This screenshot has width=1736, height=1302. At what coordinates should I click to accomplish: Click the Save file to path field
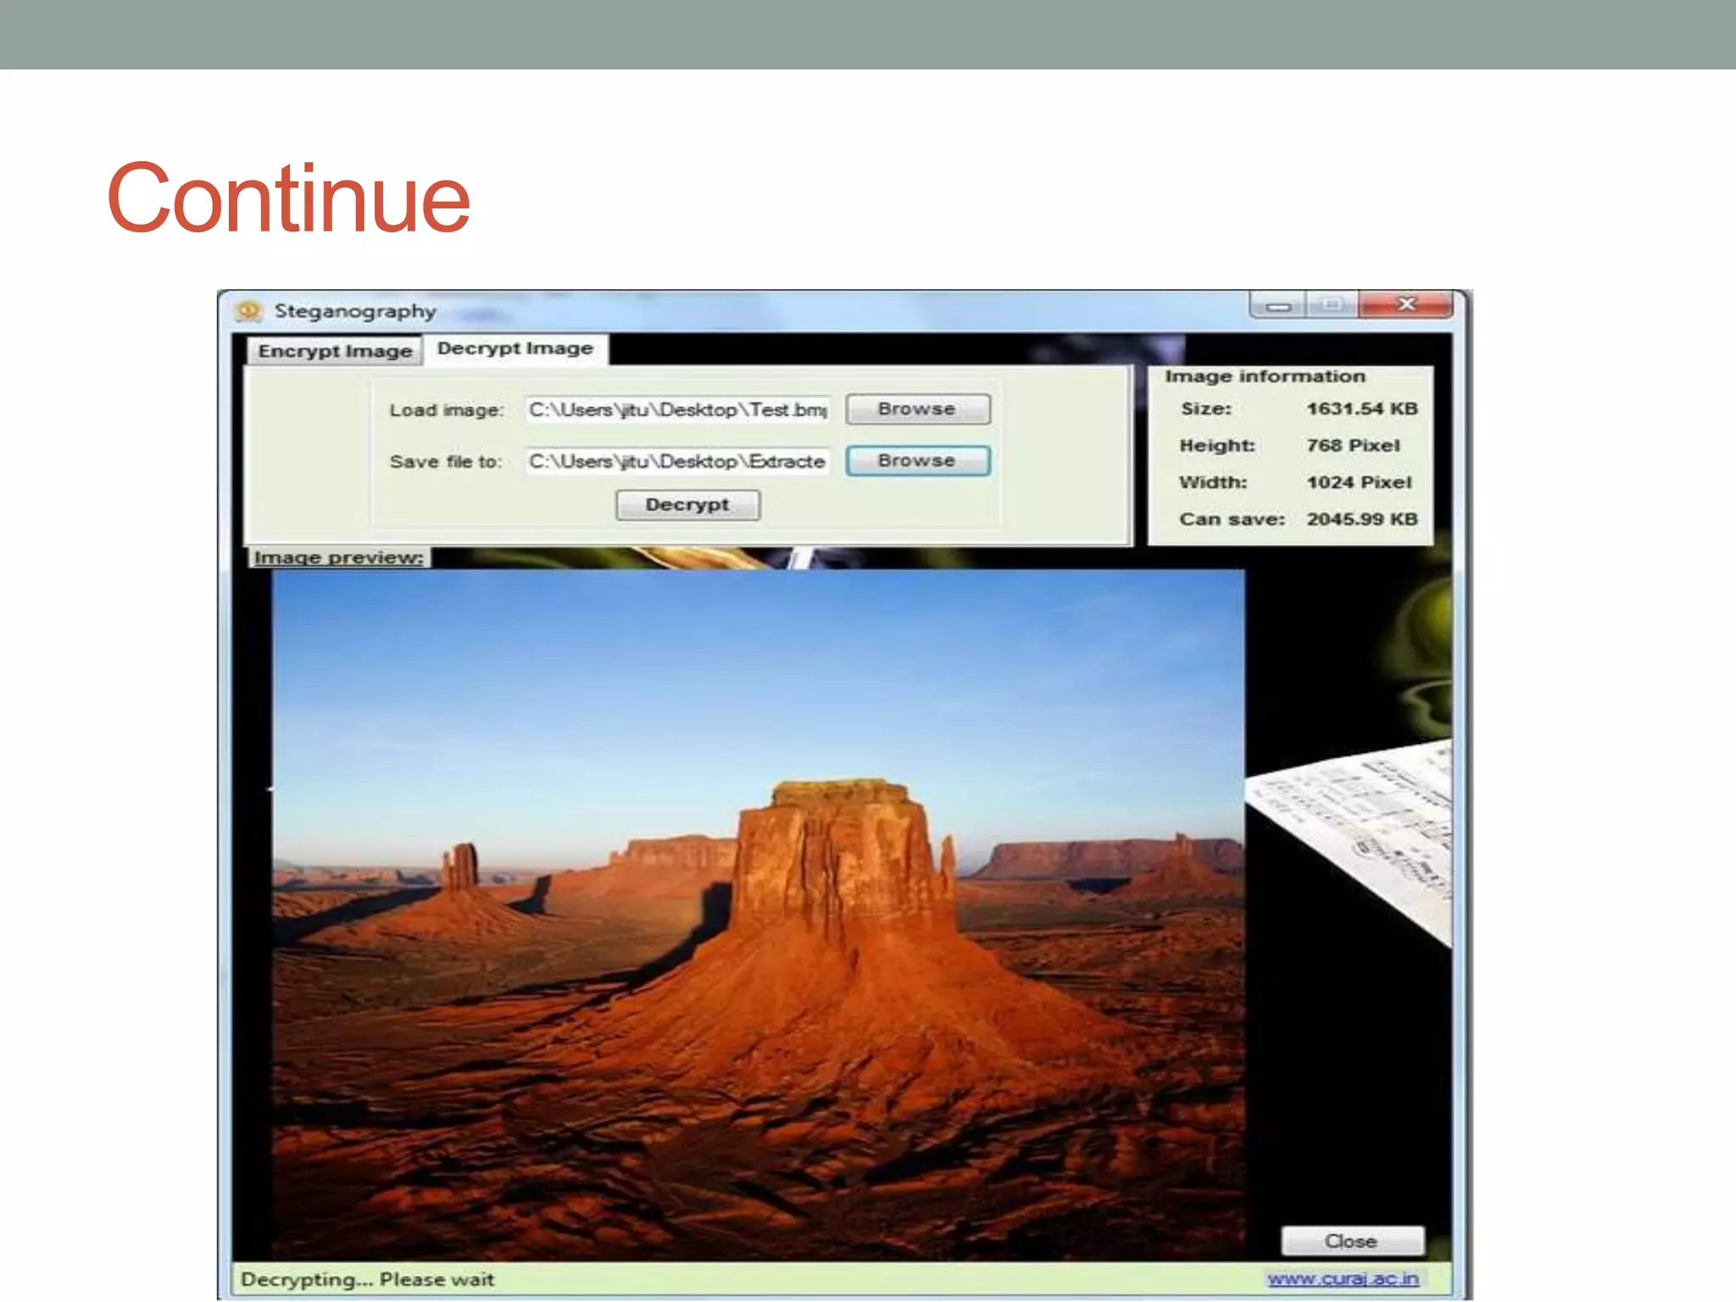point(676,461)
